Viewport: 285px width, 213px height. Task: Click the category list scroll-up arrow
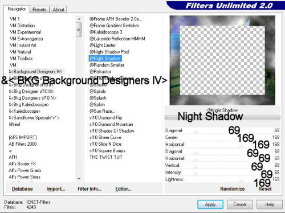[79, 19]
